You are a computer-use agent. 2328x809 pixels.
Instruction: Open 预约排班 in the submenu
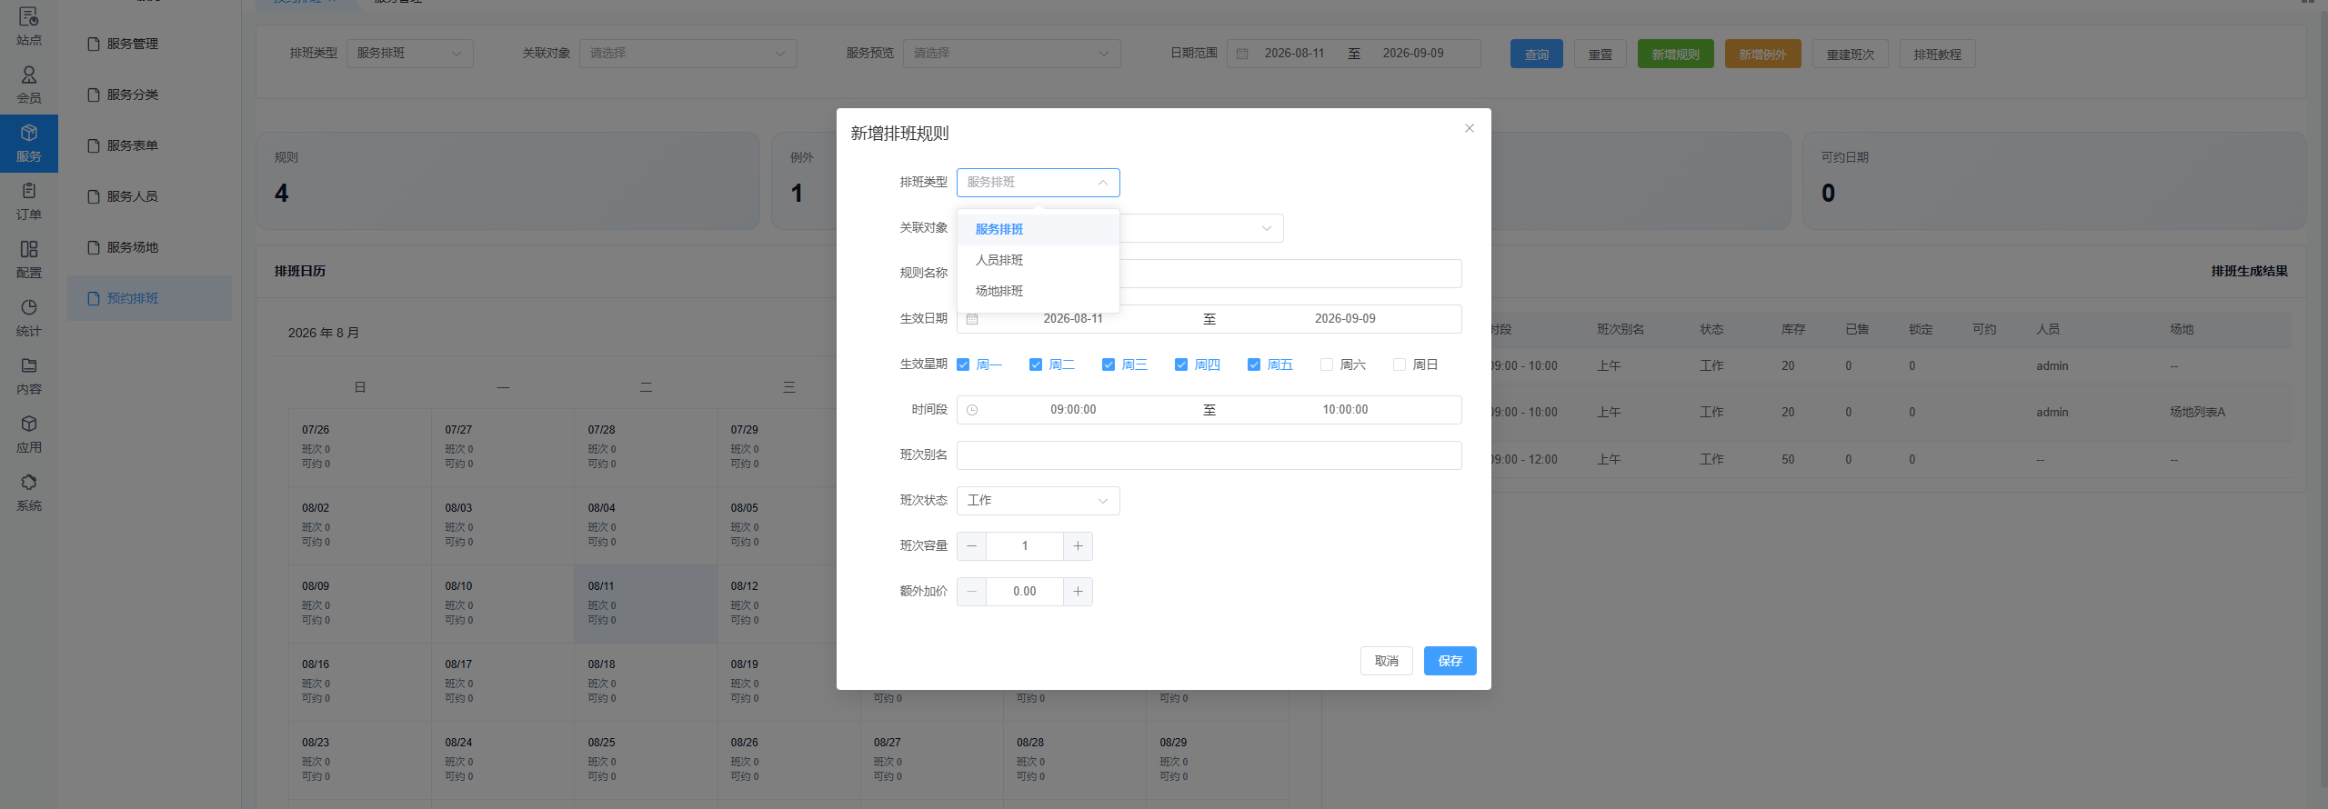[149, 298]
